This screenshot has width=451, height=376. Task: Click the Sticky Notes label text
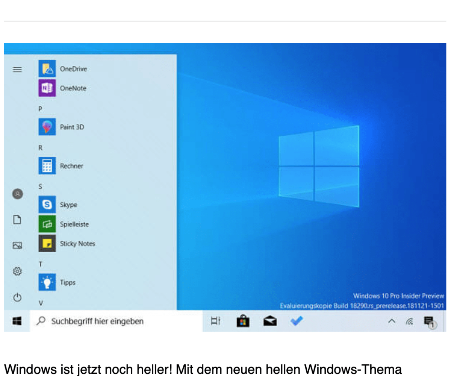pyautogui.click(x=77, y=244)
